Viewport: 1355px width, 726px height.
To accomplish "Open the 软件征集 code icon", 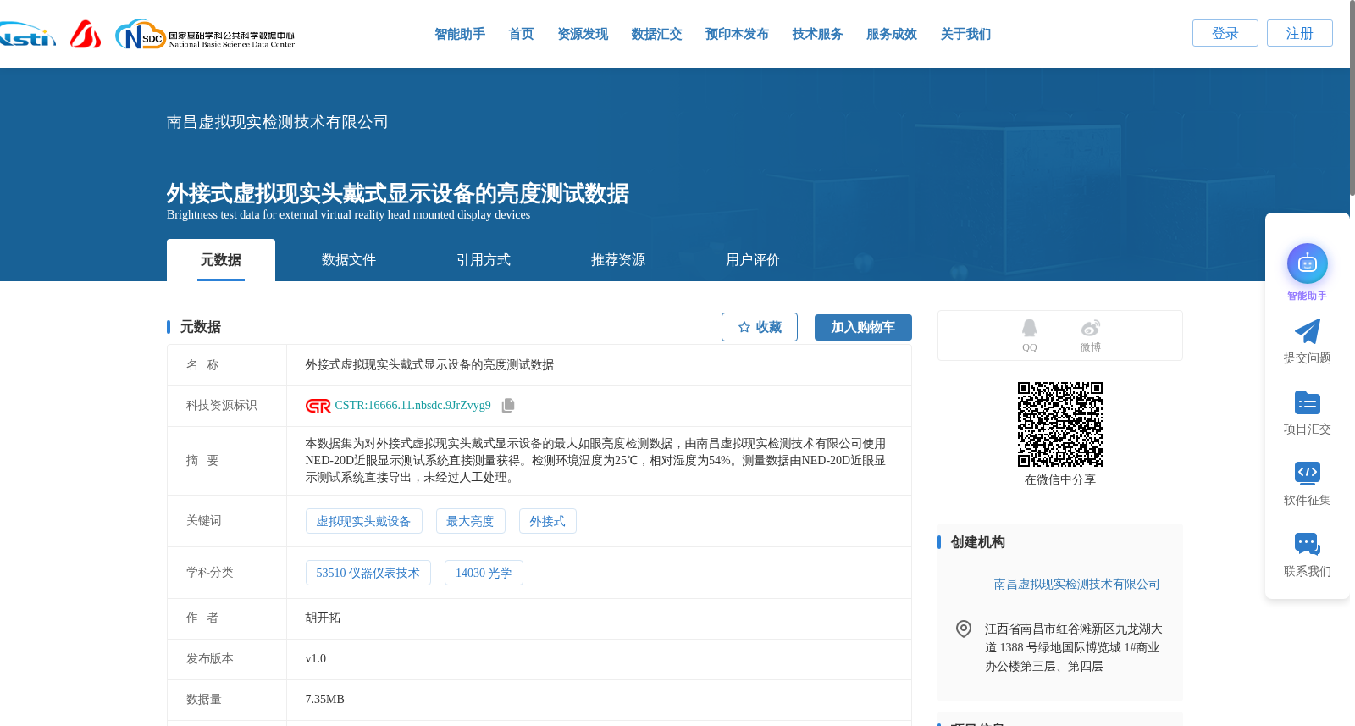I will tap(1308, 473).
